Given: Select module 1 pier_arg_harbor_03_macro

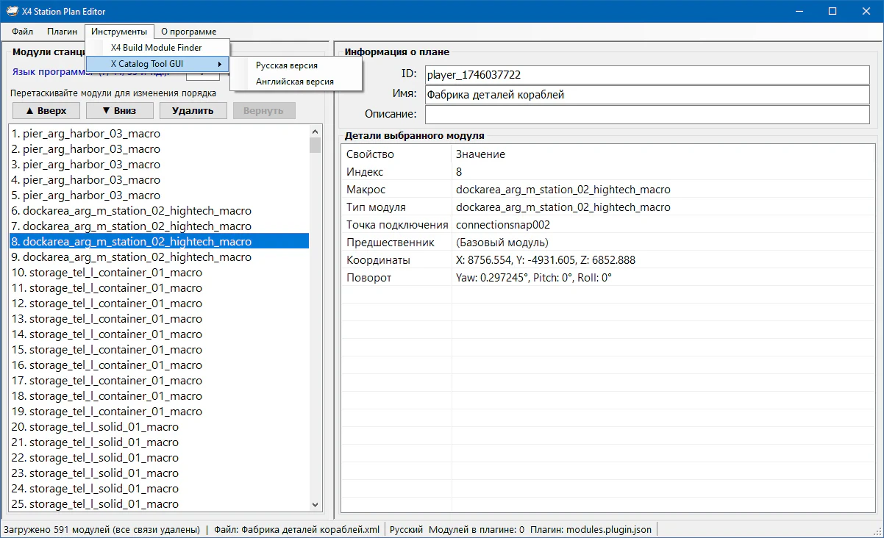Looking at the screenshot, I should [x=91, y=134].
